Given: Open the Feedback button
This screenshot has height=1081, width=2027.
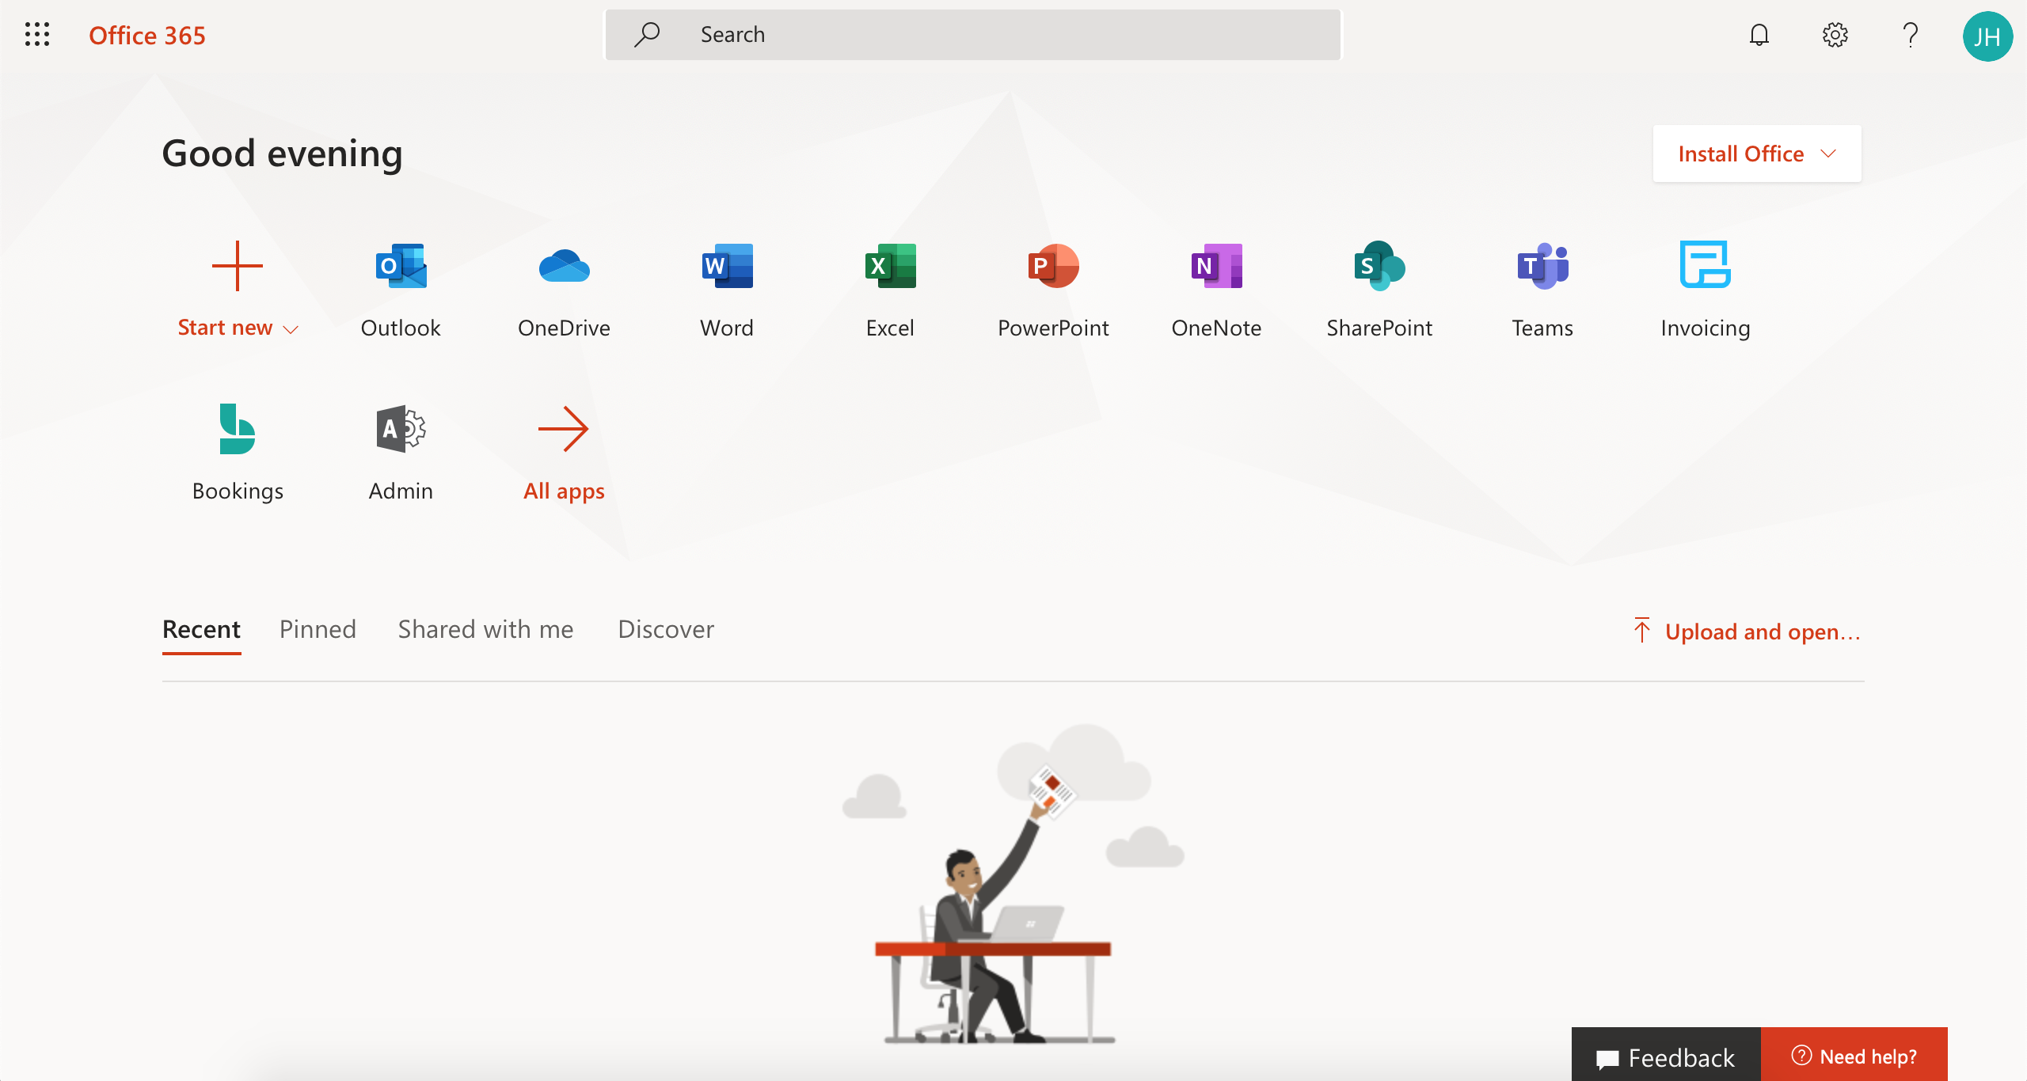Looking at the screenshot, I should pos(1666,1056).
